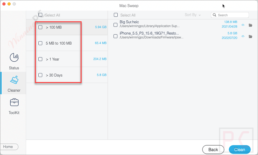This screenshot has height=155, width=258.
Task: Select the Big Sur.heic file name
Action: [129, 22]
